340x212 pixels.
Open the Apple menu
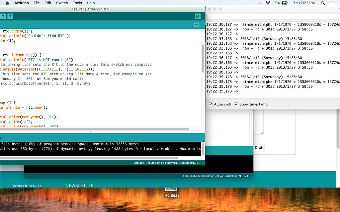(x=7, y=3)
